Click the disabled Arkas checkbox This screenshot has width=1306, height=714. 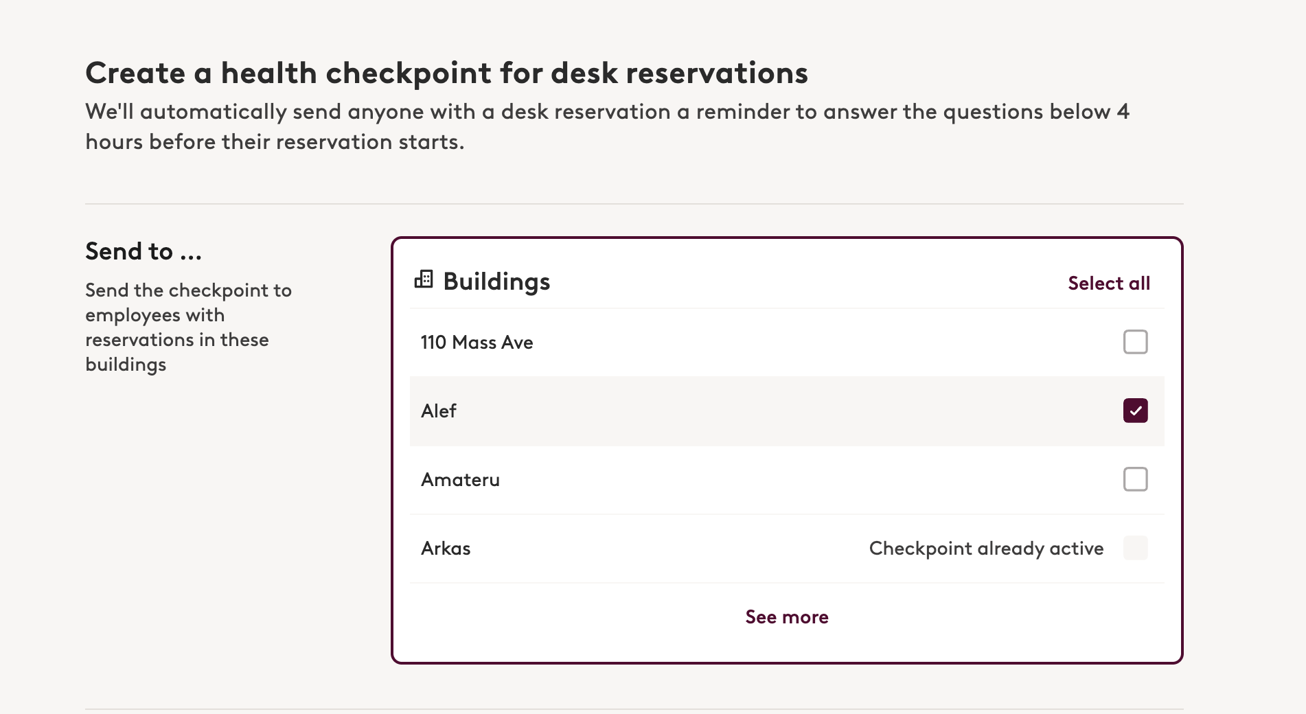click(1135, 548)
